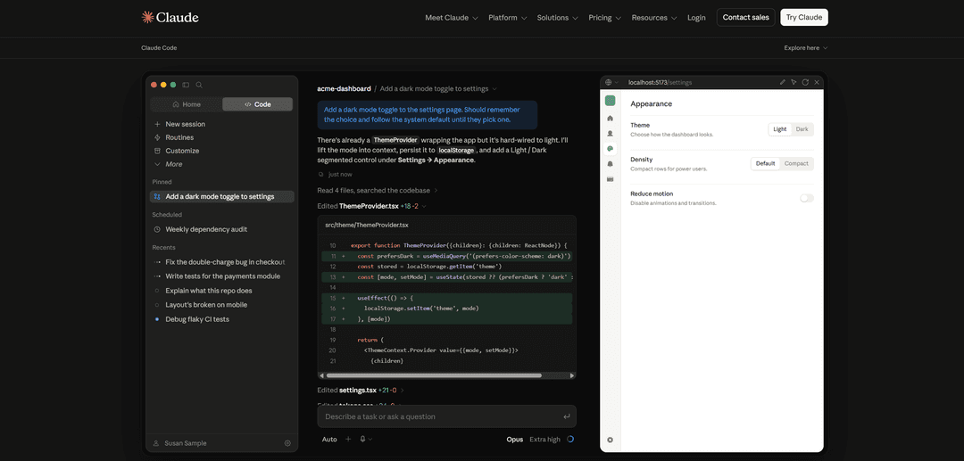This screenshot has height=461, width=964.
Task: Click the user avatar icon beside Susan Sample
Action: pos(155,442)
